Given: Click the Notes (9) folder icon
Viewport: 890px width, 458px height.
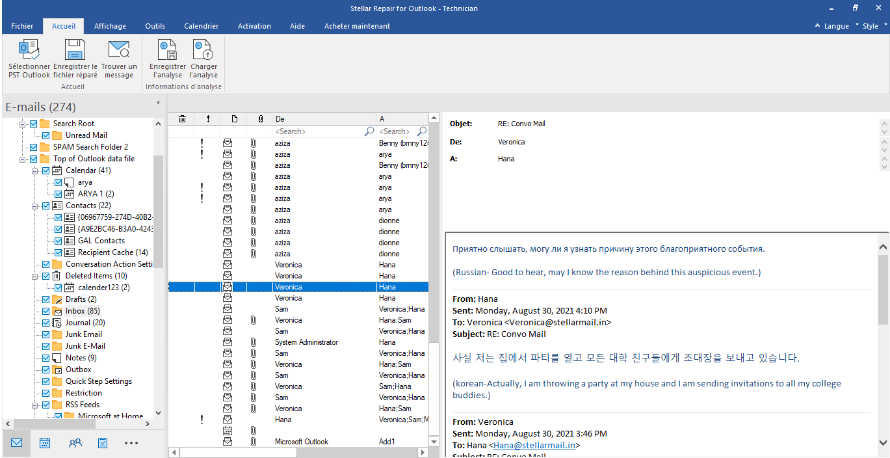Looking at the screenshot, I should tap(57, 358).
